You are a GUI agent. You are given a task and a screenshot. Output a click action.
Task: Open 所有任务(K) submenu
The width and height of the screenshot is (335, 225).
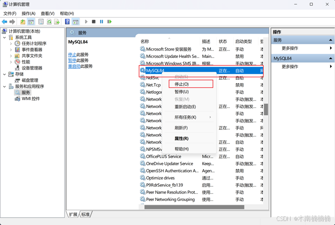tap(190, 117)
